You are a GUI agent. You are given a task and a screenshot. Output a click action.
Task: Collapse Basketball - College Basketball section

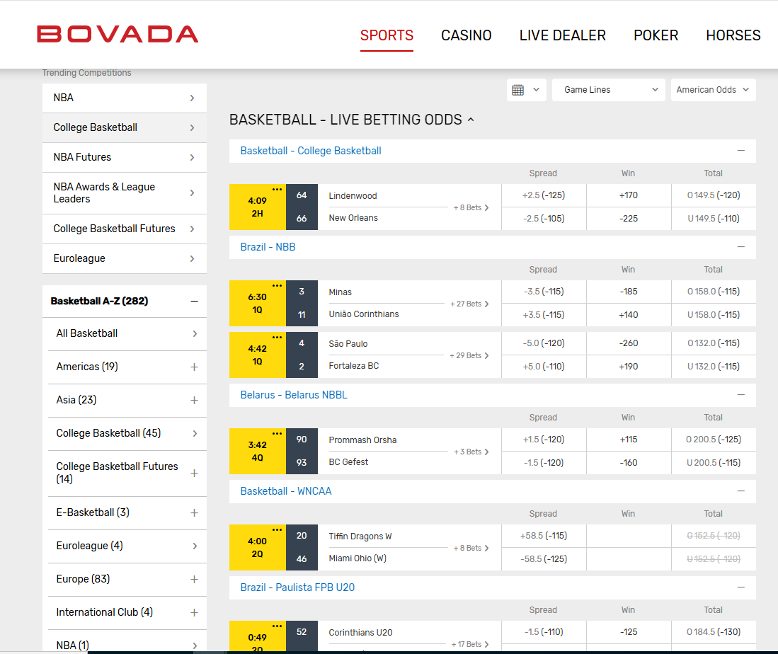[x=740, y=151]
